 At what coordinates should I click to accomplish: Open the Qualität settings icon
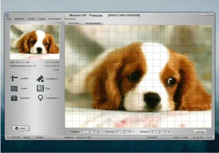click(x=14, y=78)
